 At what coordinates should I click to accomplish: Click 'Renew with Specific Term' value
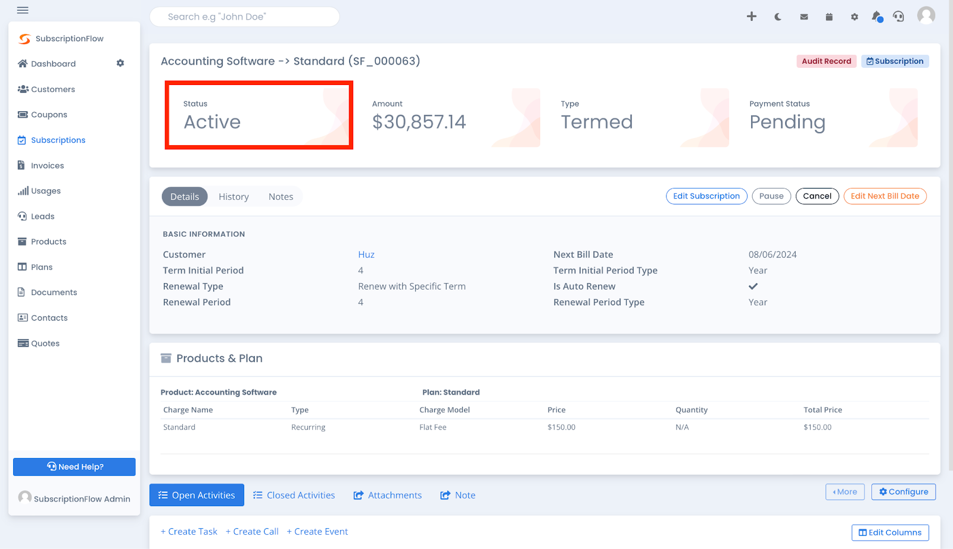[412, 286]
